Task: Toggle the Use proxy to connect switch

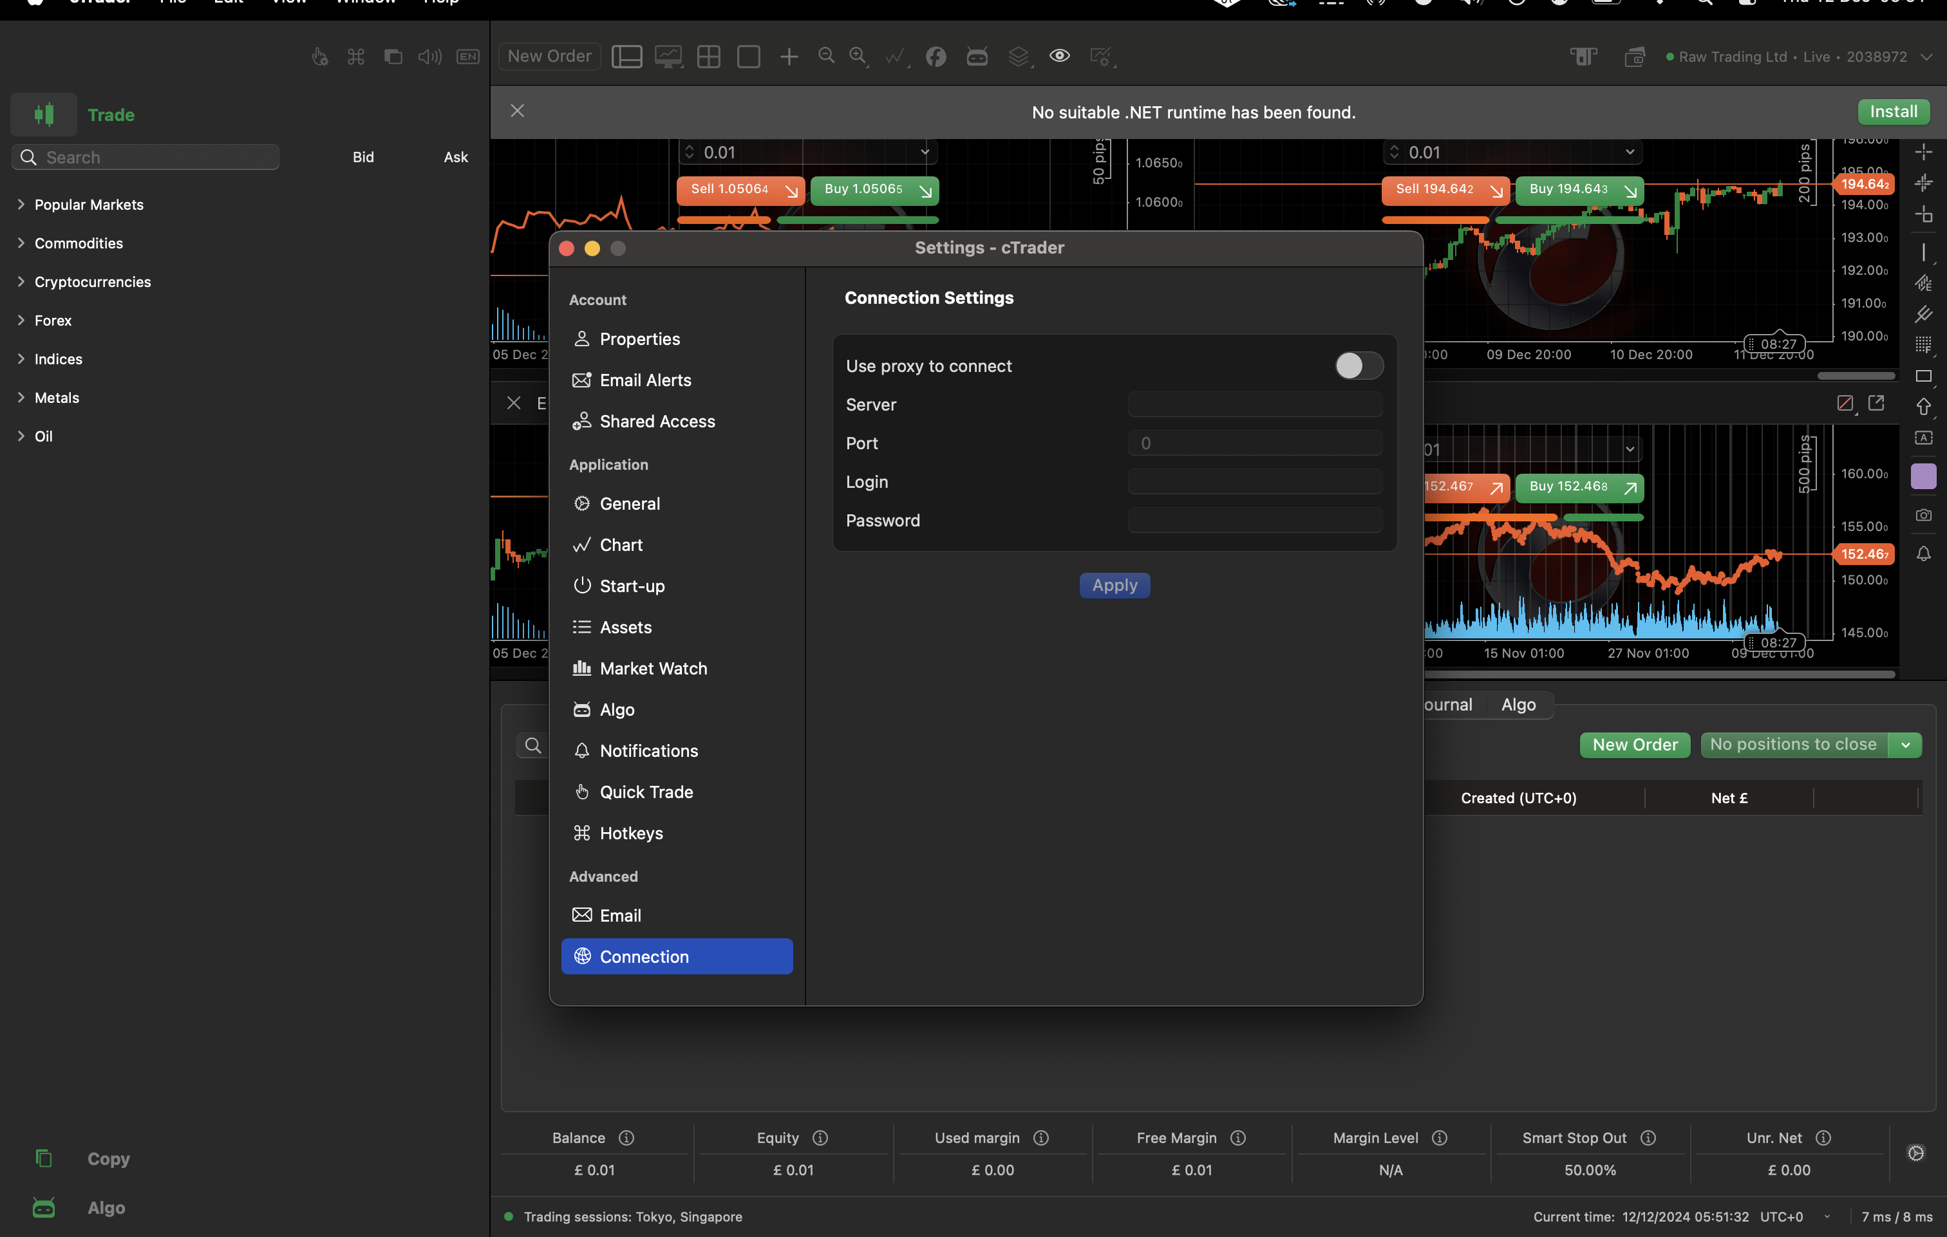Action: (x=1359, y=366)
